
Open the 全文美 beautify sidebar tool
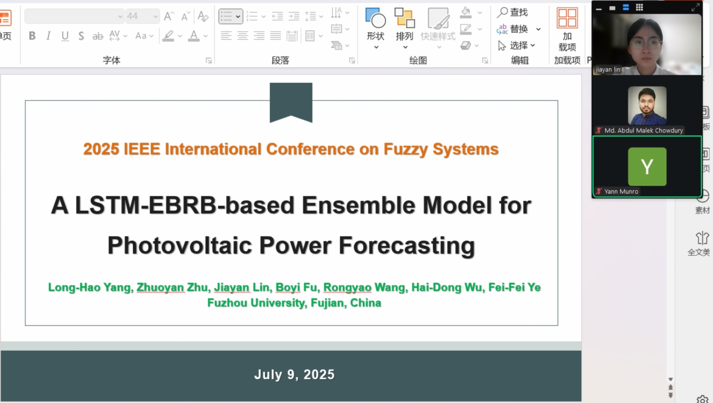click(x=699, y=244)
